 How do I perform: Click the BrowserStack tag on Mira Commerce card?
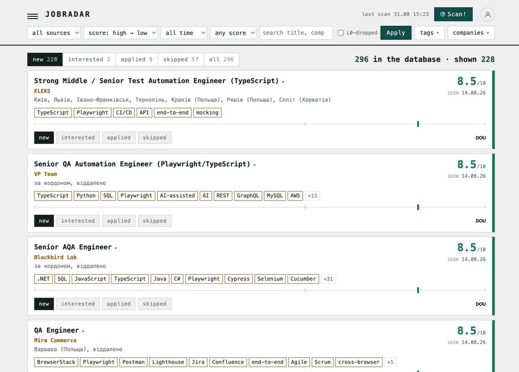[56, 362]
